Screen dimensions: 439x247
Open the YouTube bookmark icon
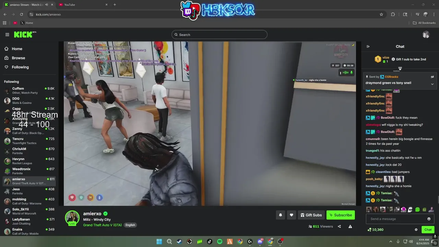[15, 23]
